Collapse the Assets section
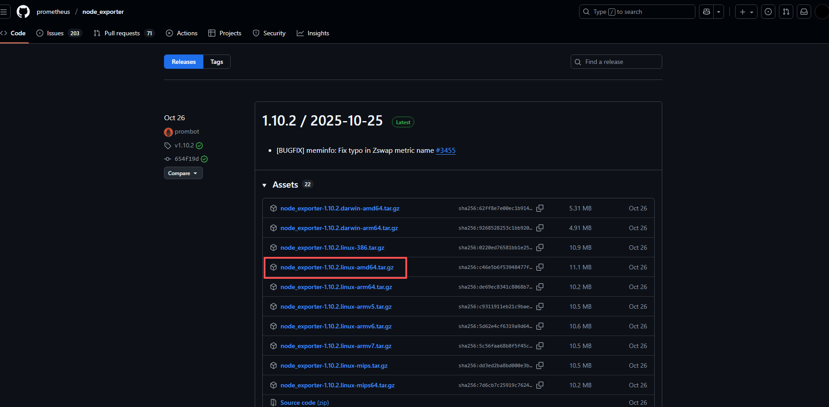 [x=265, y=185]
